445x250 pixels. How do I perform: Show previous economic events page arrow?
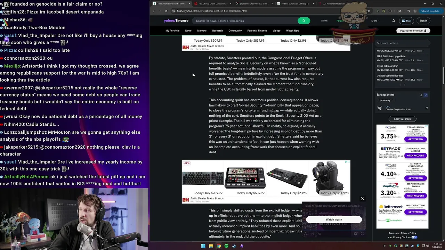[400, 85]
